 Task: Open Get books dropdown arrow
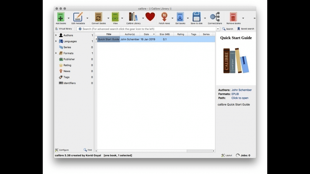[188, 18]
